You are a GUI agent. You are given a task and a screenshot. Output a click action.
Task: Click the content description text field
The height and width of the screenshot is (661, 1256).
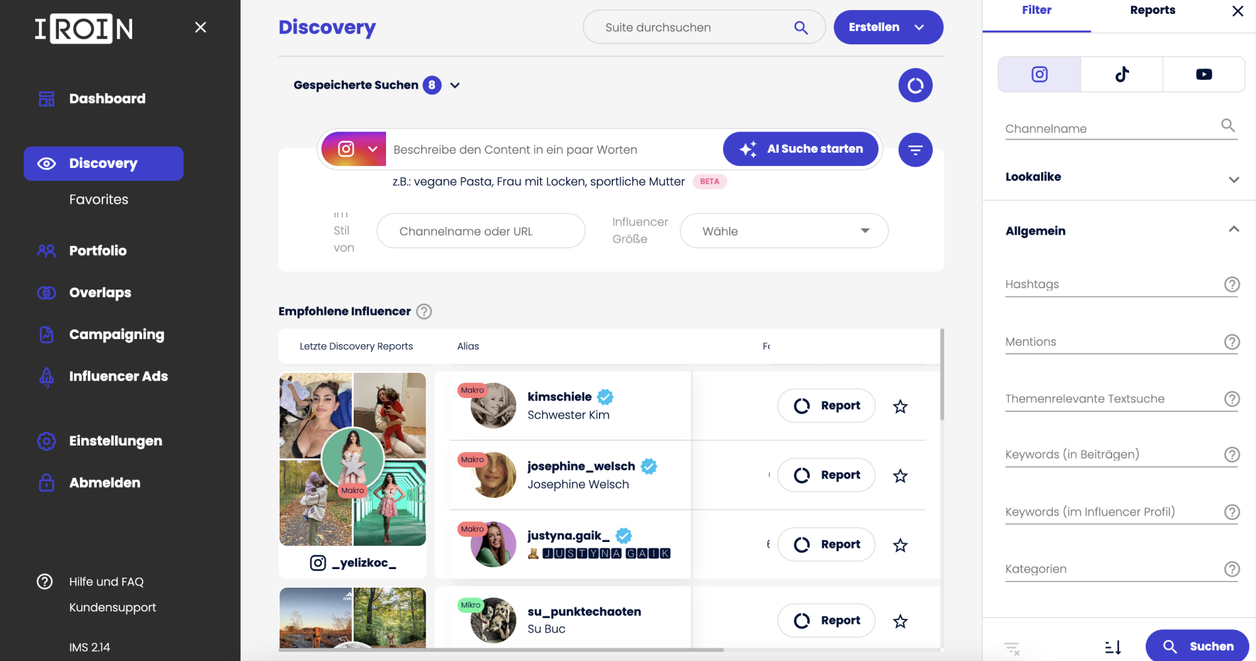tap(554, 149)
